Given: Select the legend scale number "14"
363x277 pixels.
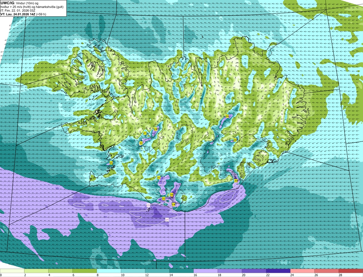Looking at the screenshot, I should click(171, 275).
